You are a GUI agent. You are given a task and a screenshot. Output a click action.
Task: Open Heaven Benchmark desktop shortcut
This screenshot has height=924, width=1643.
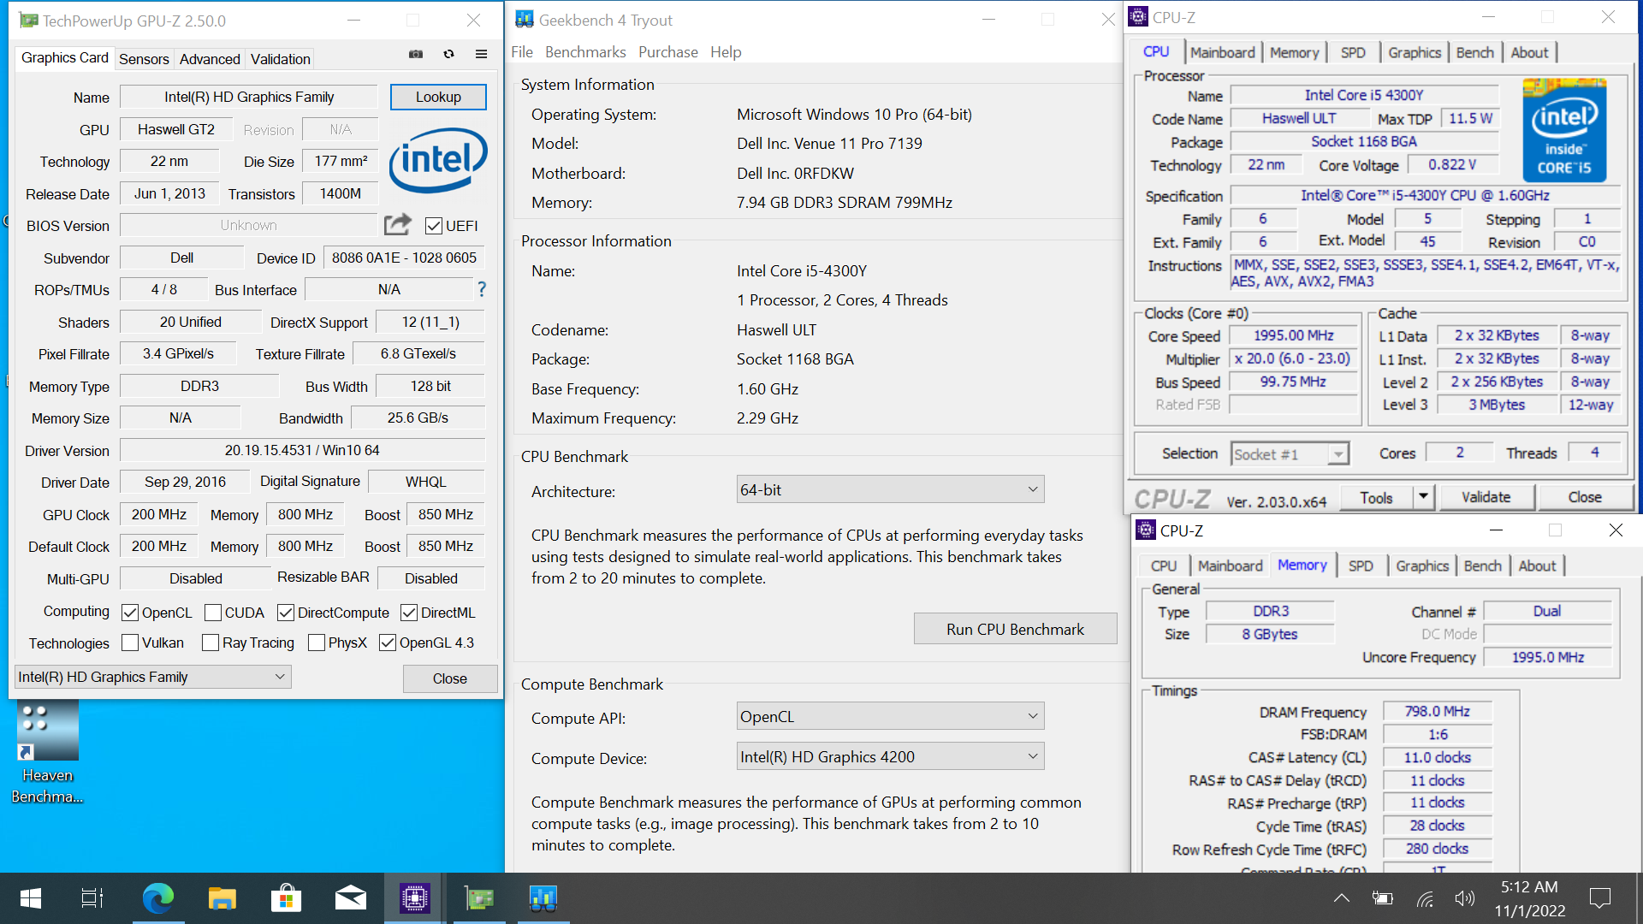48,753
